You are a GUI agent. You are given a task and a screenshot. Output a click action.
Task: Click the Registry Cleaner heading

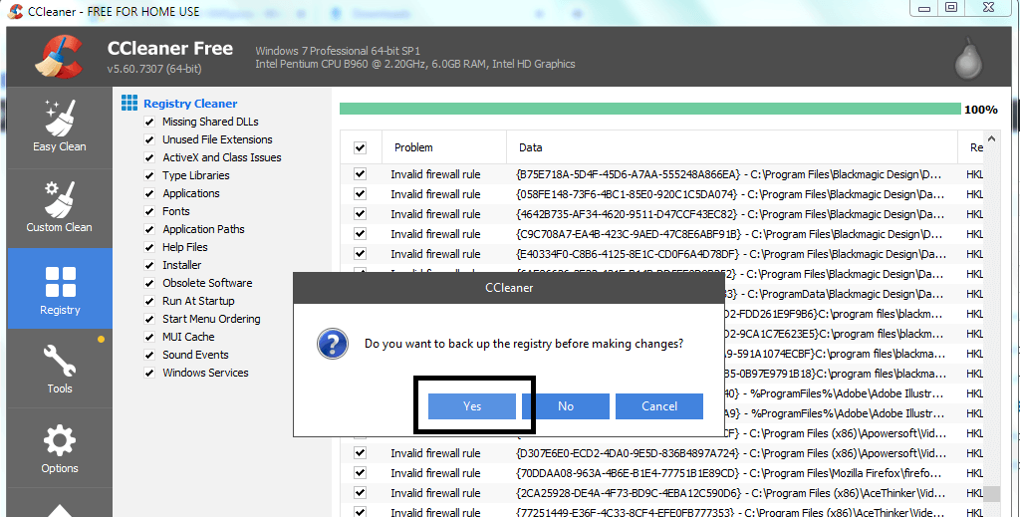click(x=190, y=104)
